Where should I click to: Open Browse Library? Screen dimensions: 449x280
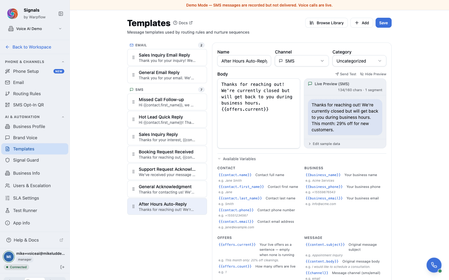click(326, 23)
